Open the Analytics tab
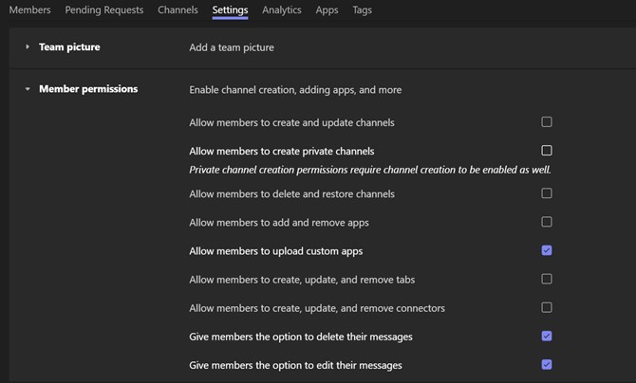The width and height of the screenshot is (636, 383). 282,9
